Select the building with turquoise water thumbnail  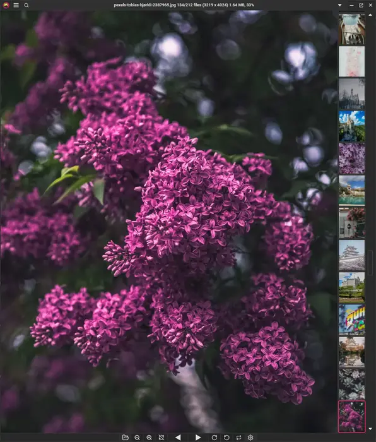pyautogui.click(x=351, y=191)
